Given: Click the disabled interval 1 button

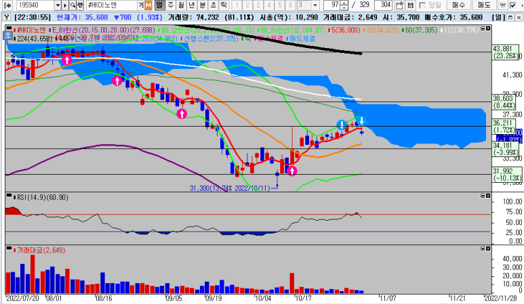Looking at the screenshot, I should click(x=237, y=5).
